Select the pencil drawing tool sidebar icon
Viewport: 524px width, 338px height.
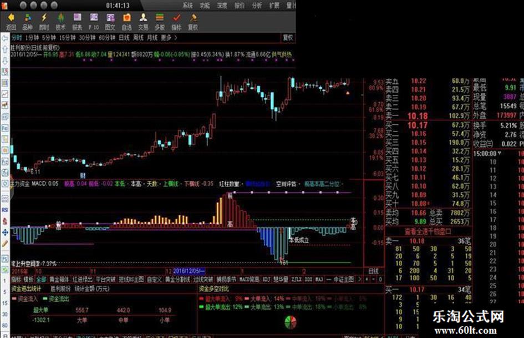pos(4,243)
